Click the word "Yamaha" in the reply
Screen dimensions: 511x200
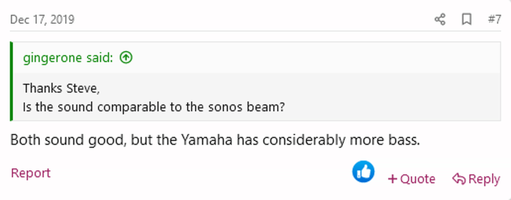click(x=207, y=140)
